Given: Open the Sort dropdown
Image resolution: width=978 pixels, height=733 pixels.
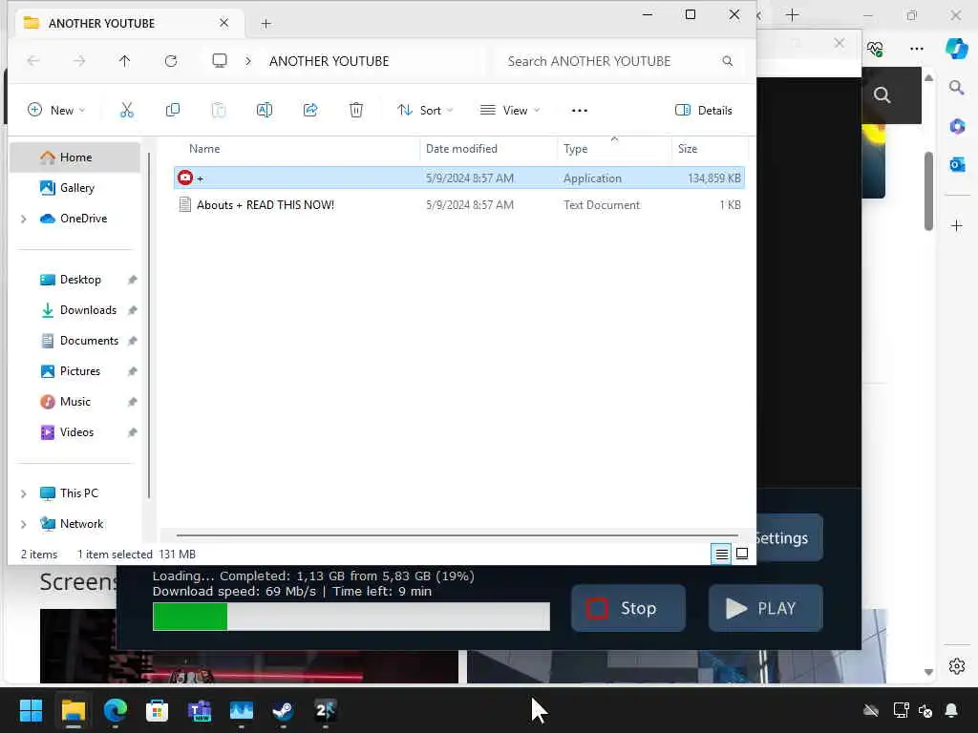Looking at the screenshot, I should click(x=425, y=111).
